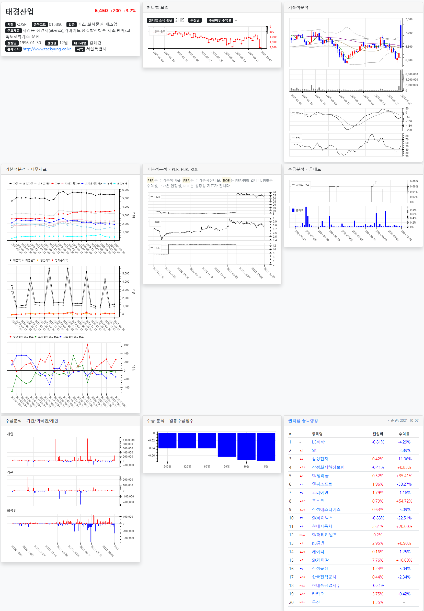Open the LG화학 stock link
Screen dimensions: 424x611
pyautogui.click(x=318, y=442)
